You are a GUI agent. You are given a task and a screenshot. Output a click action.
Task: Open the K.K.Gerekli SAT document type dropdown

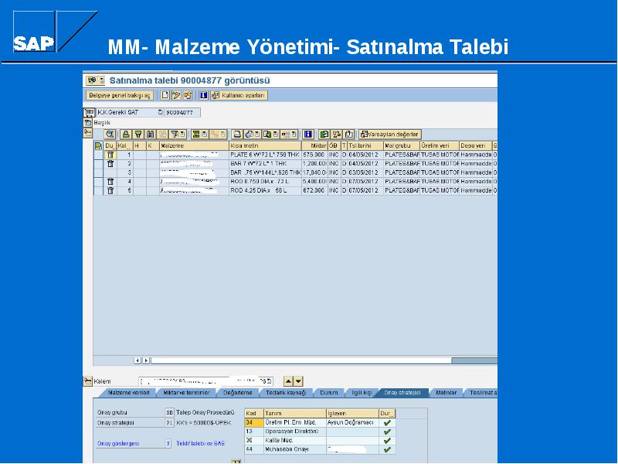(161, 112)
